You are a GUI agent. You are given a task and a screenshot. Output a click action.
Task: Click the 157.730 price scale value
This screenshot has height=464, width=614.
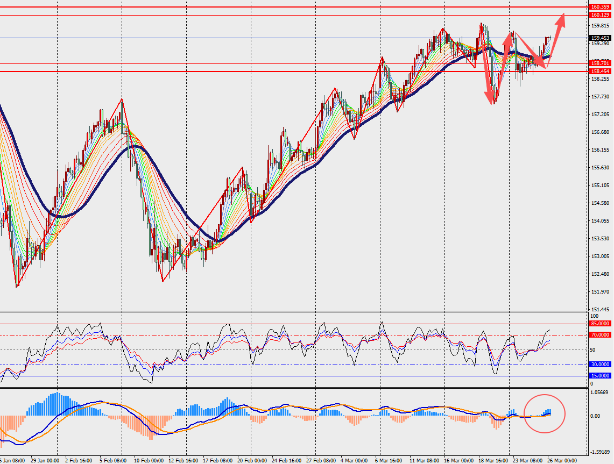(x=599, y=97)
